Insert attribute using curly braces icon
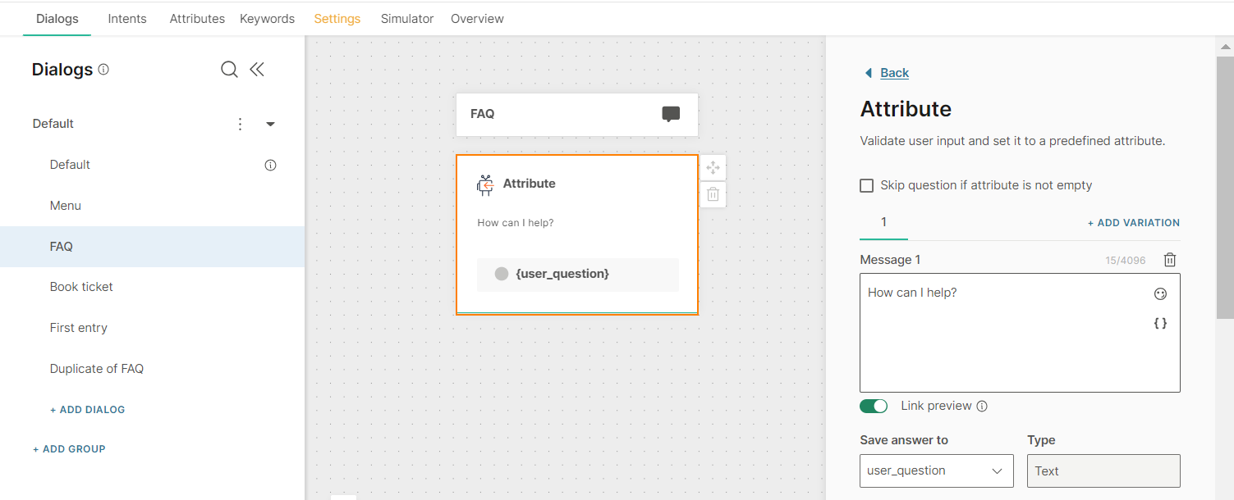The width and height of the screenshot is (1234, 500). tap(1160, 323)
